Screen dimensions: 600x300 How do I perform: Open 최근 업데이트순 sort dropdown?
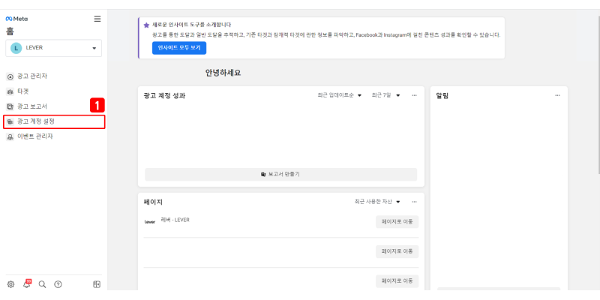coord(340,95)
